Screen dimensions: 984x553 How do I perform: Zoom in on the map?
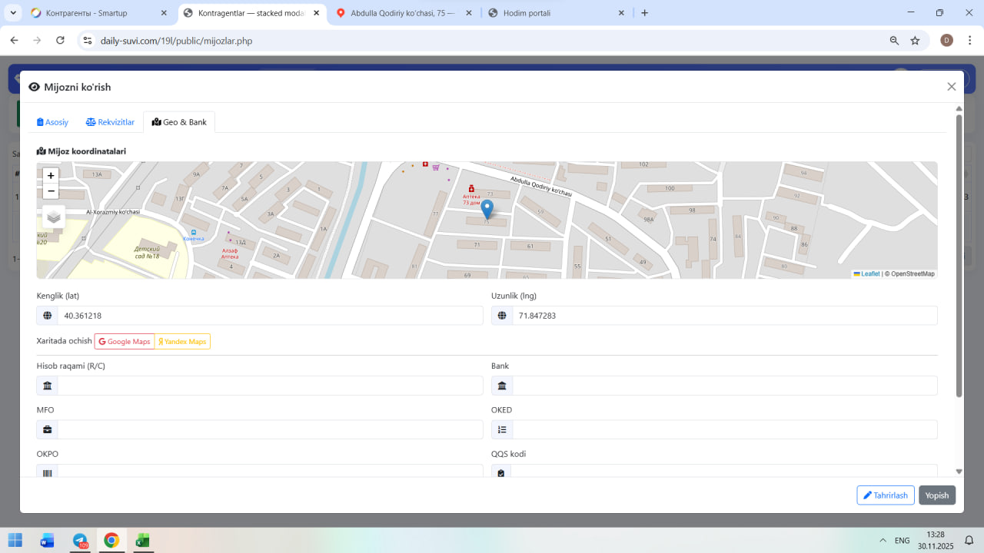coord(51,176)
